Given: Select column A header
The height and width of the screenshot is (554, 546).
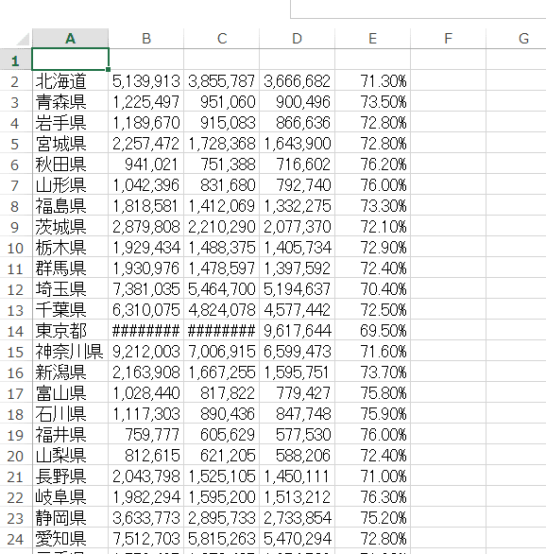Looking at the screenshot, I should point(70,38).
